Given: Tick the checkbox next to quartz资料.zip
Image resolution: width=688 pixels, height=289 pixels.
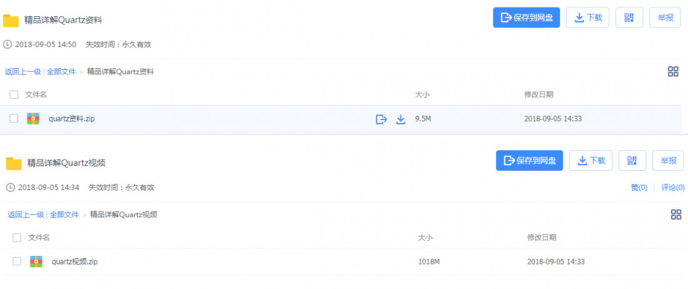Looking at the screenshot, I should [14, 118].
